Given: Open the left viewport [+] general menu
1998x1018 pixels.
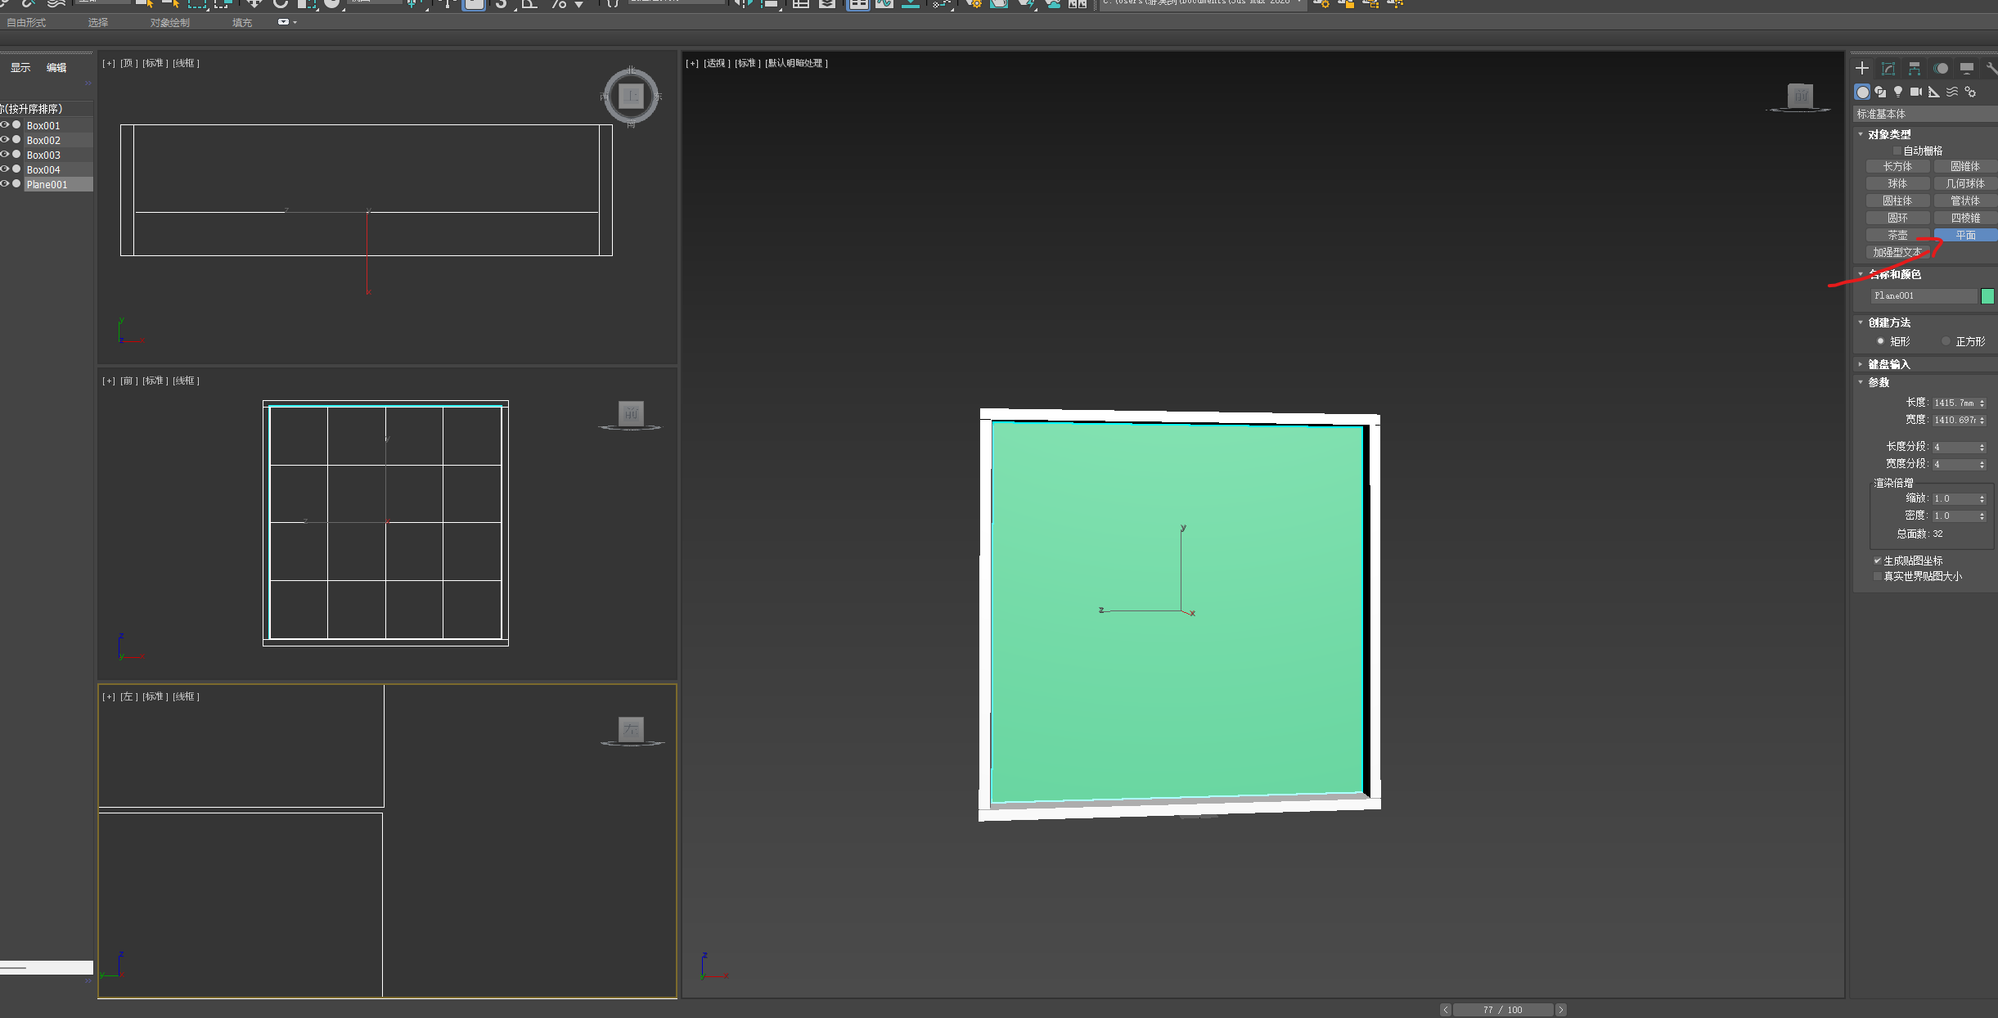Looking at the screenshot, I should tap(109, 696).
